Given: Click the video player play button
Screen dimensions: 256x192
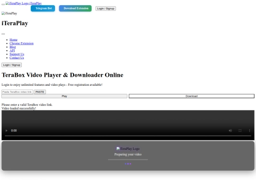Looking at the screenshot, I should [7, 131].
